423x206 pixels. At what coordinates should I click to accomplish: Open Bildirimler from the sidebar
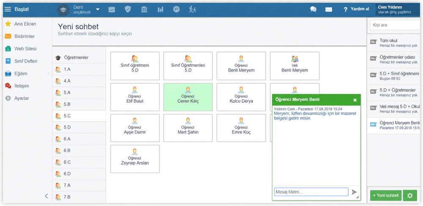coord(25,36)
